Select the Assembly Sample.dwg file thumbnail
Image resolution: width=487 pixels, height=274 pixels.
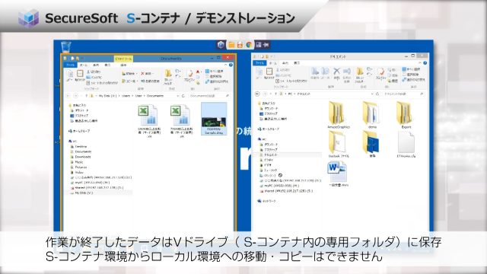pos(214,119)
